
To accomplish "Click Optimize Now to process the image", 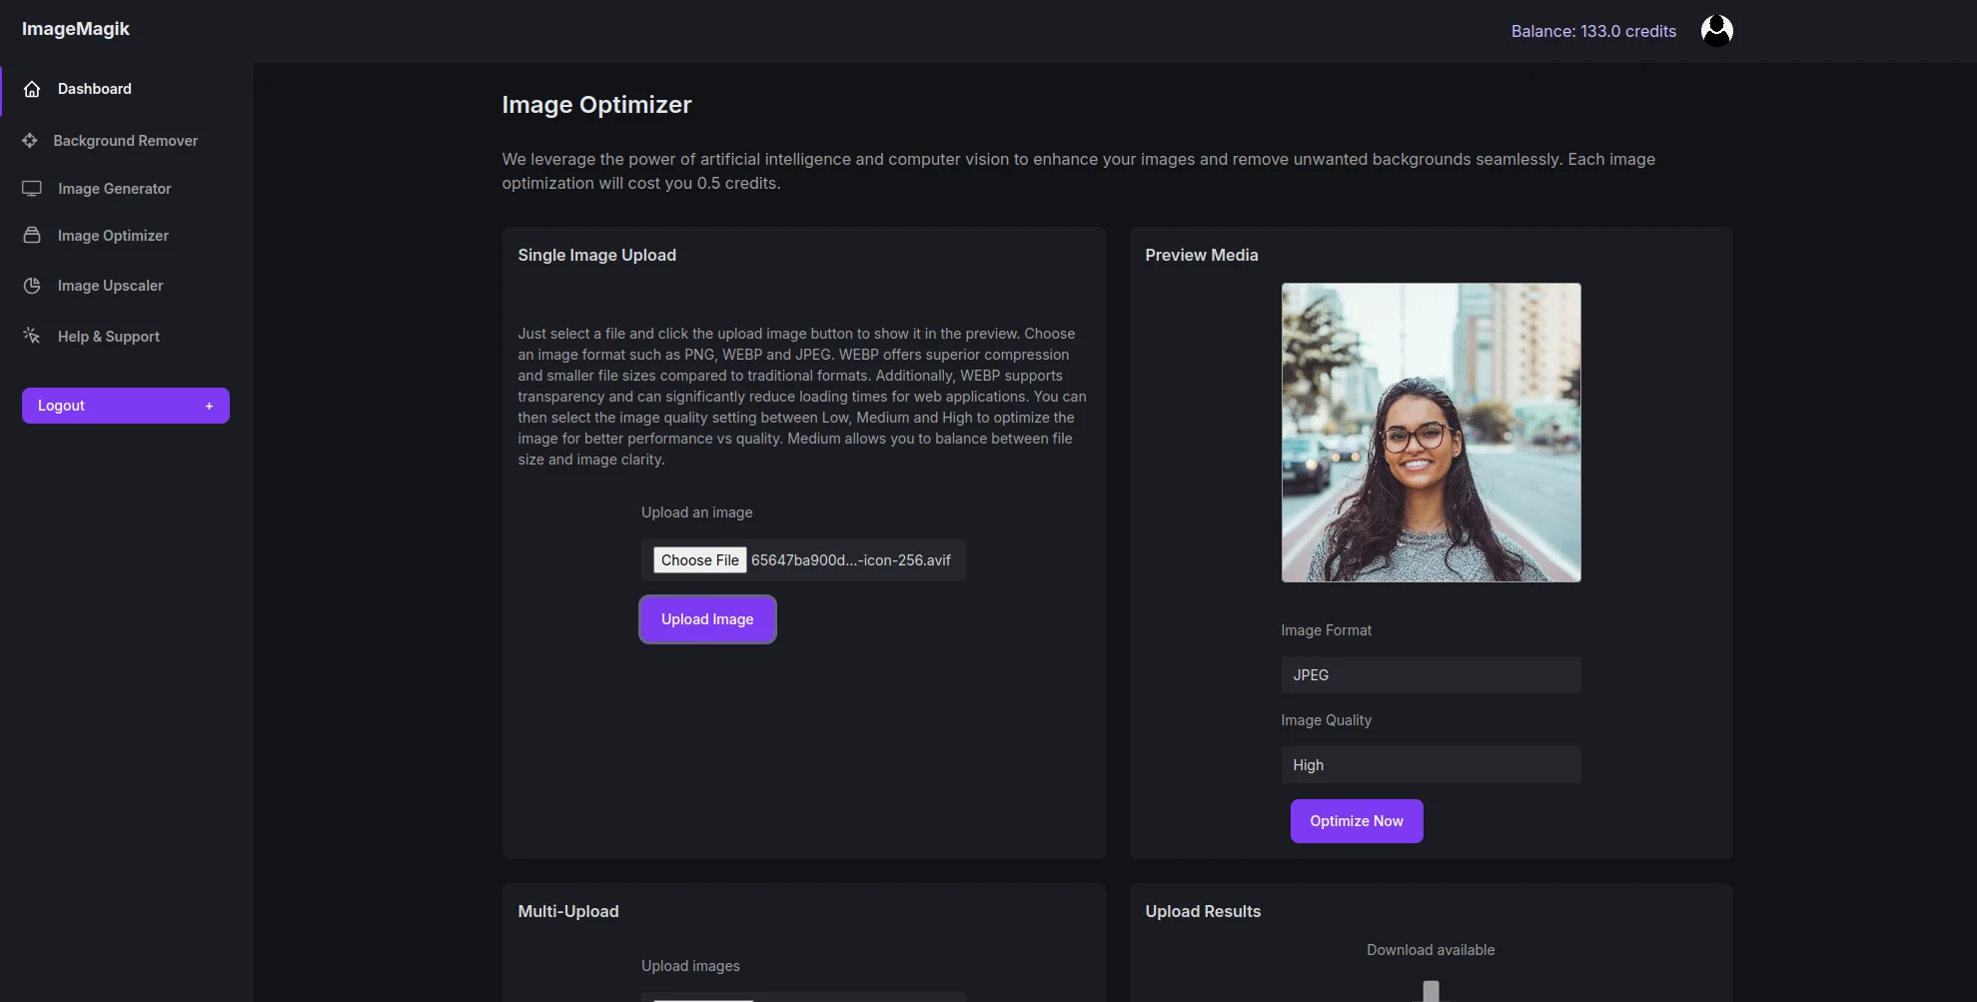I will tap(1356, 820).
